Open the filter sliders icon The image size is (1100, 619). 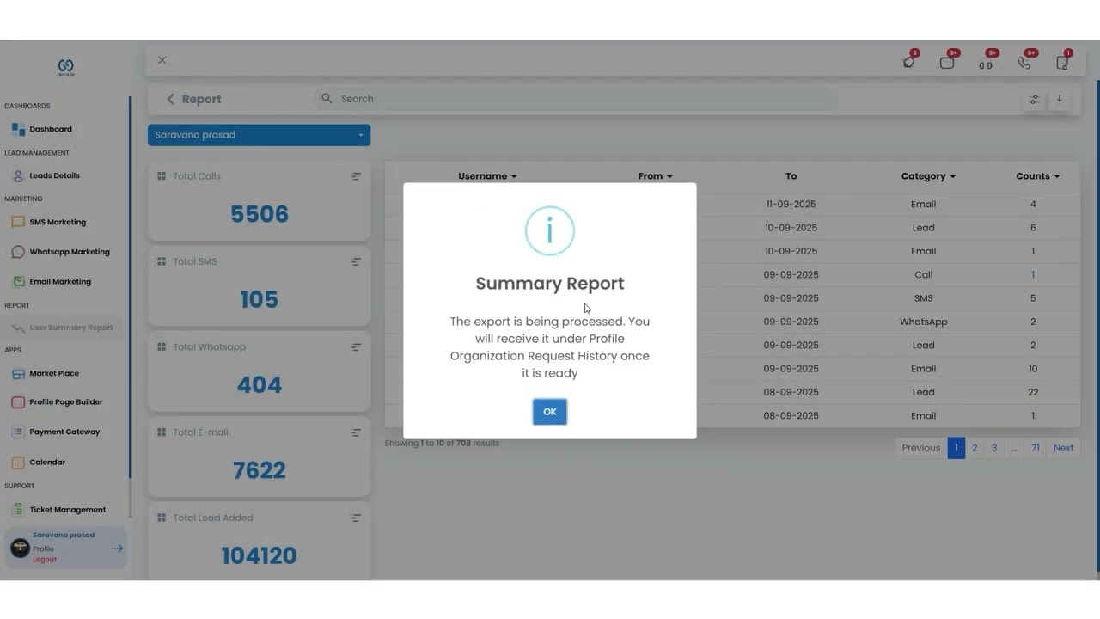click(x=1034, y=99)
